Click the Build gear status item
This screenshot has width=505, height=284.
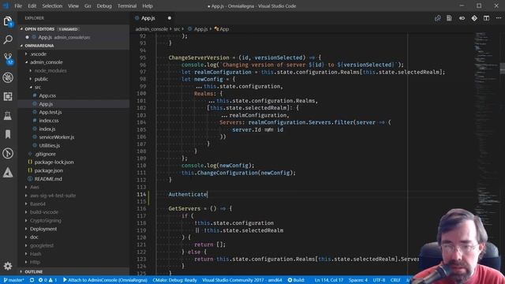[x=296, y=280]
